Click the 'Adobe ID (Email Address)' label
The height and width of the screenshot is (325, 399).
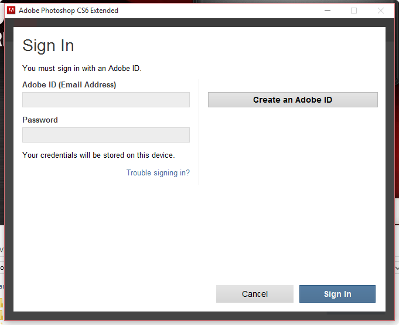69,84
